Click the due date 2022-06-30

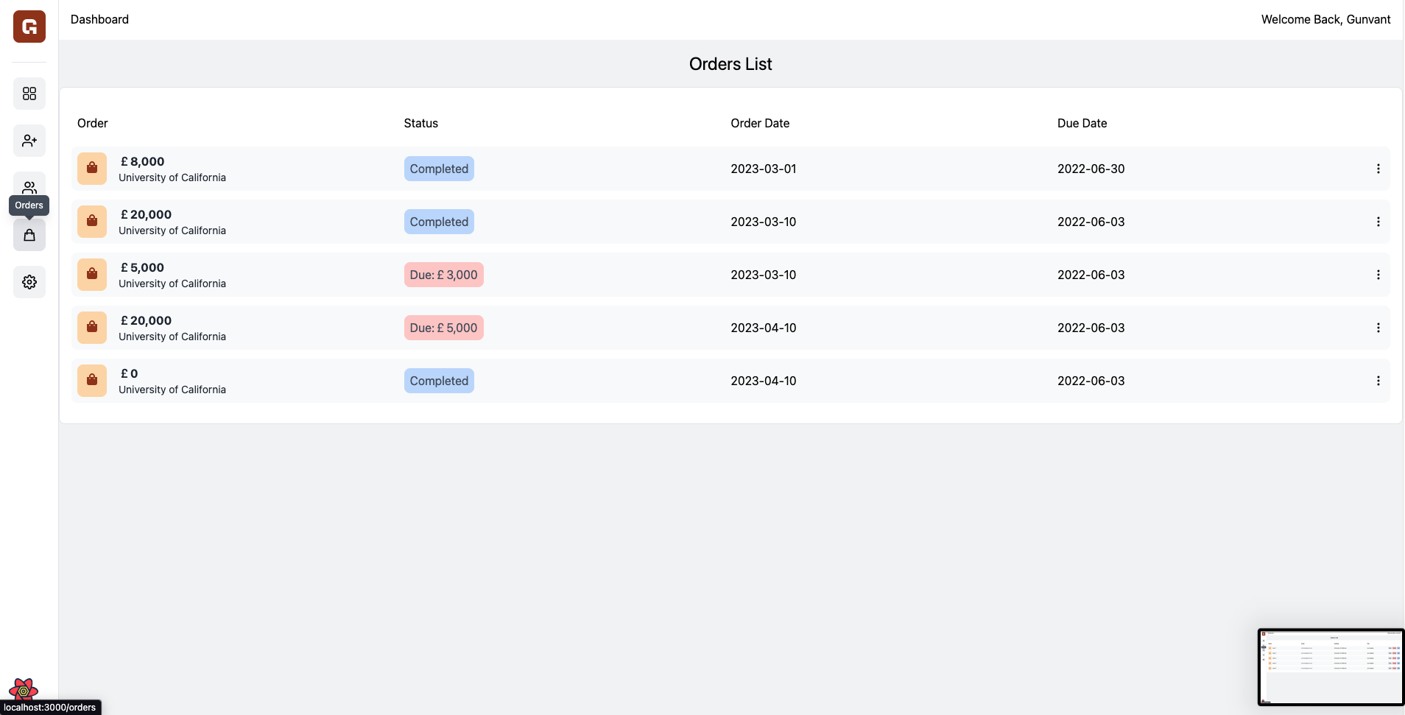[1091, 169]
